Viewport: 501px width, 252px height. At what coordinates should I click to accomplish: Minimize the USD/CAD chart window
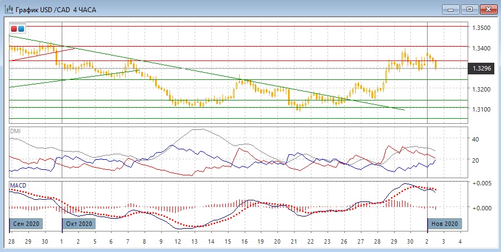pyautogui.click(x=451, y=9)
